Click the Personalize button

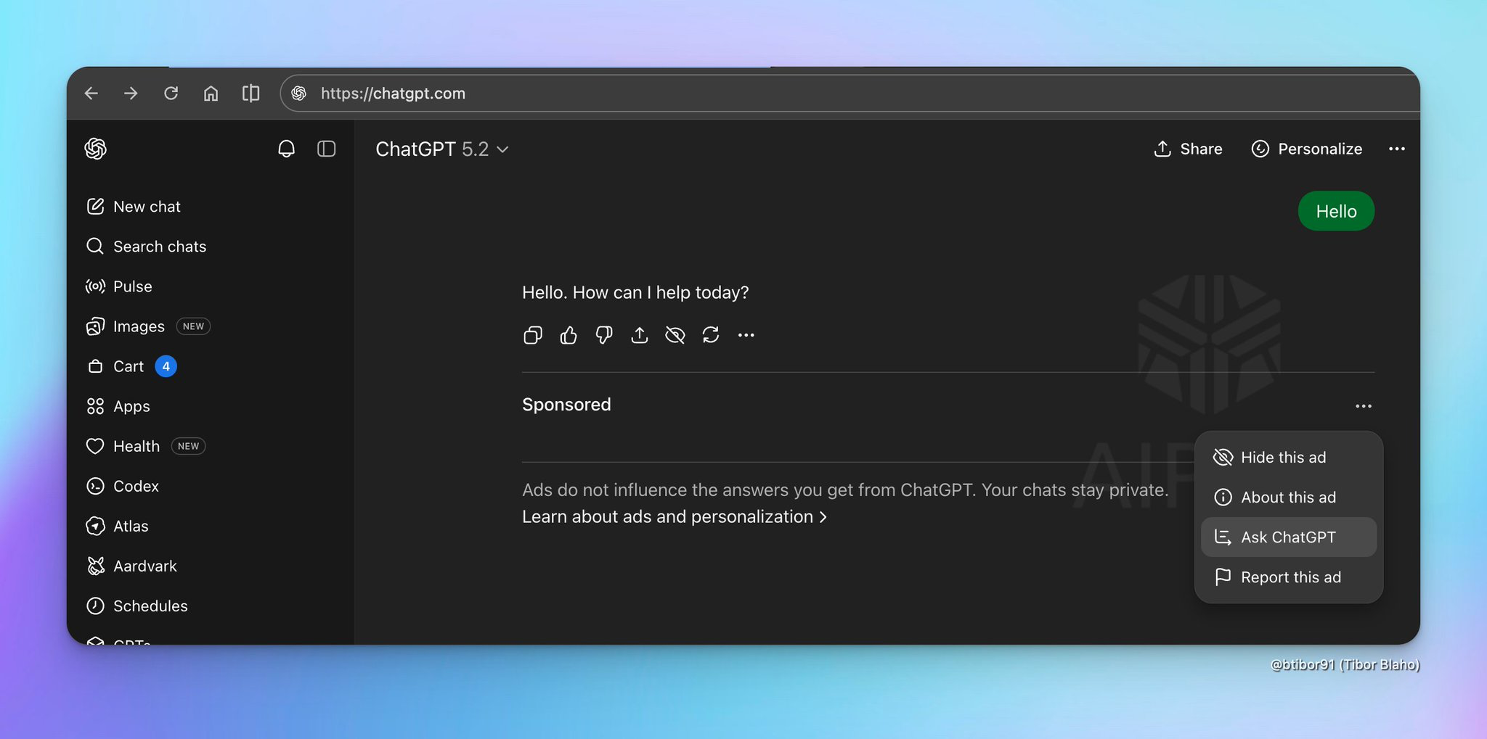1307,149
